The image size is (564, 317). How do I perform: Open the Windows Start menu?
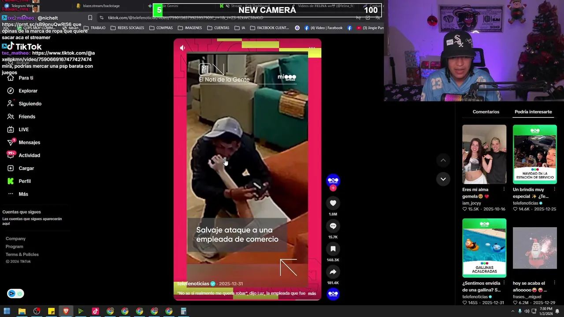7,311
